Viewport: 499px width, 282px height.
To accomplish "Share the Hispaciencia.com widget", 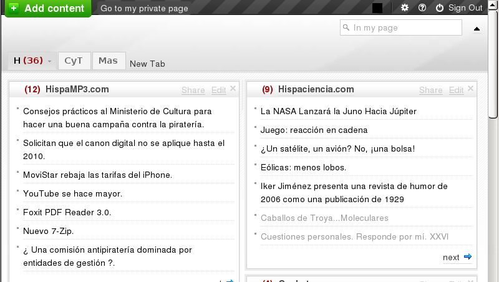I will [x=430, y=90].
